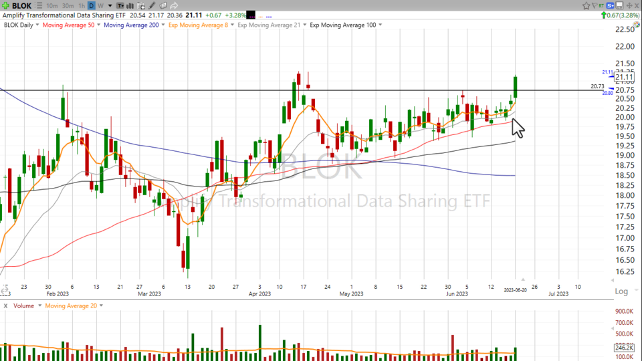The width and height of the screenshot is (642, 361).
Task: Click the move window arrows icon
Action: pyautogui.click(x=629, y=6)
